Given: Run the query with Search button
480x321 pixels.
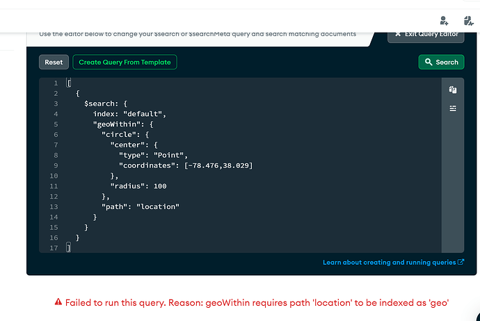Looking at the screenshot, I should pyautogui.click(x=441, y=63).
